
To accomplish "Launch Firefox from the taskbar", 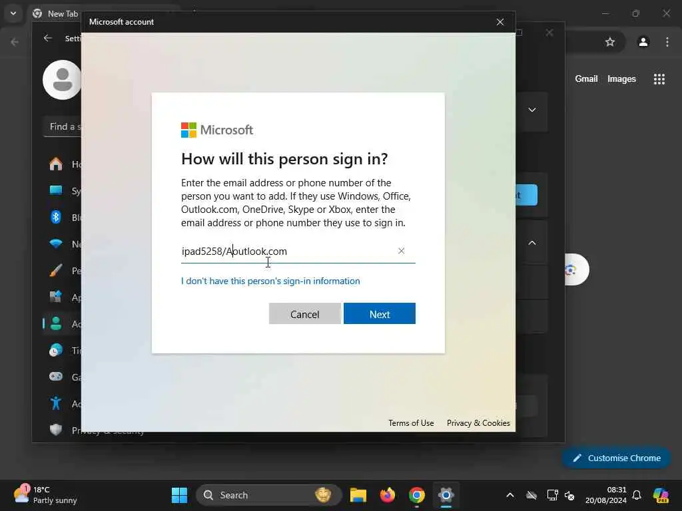I will point(387,495).
